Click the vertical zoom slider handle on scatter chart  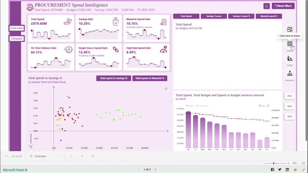coord(31,145)
